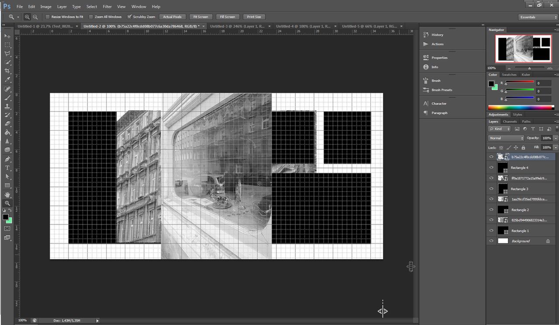The image size is (559, 325).
Task: Hide the Rectangle 3 layer
Action: [491, 189]
